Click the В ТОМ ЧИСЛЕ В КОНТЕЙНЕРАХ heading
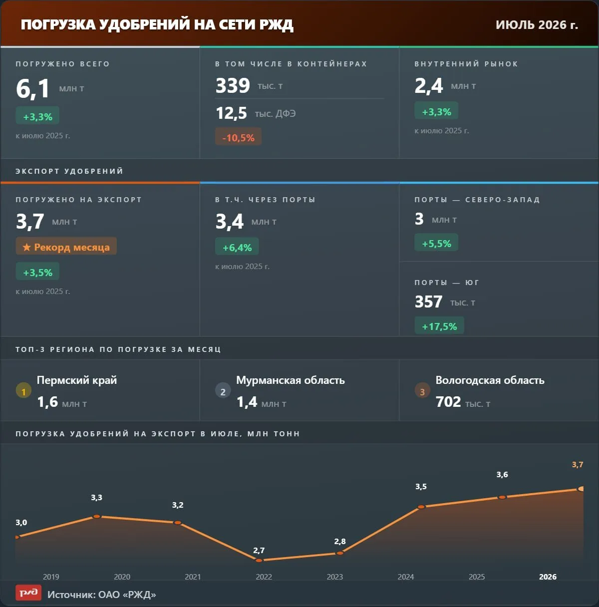Screen dimensions: 599x607 291,64
